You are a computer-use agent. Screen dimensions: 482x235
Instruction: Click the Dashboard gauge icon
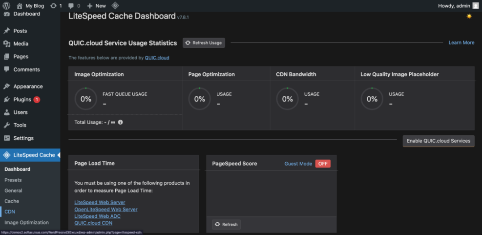click(7, 14)
